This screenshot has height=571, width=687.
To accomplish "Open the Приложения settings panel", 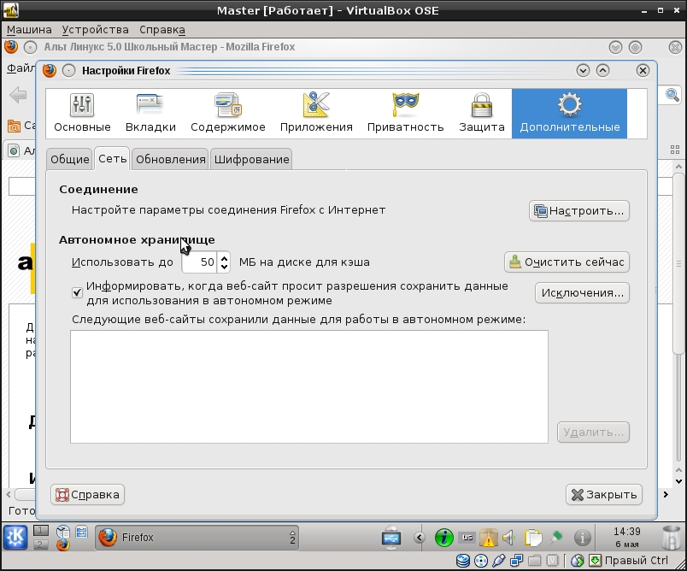I will pos(316,113).
